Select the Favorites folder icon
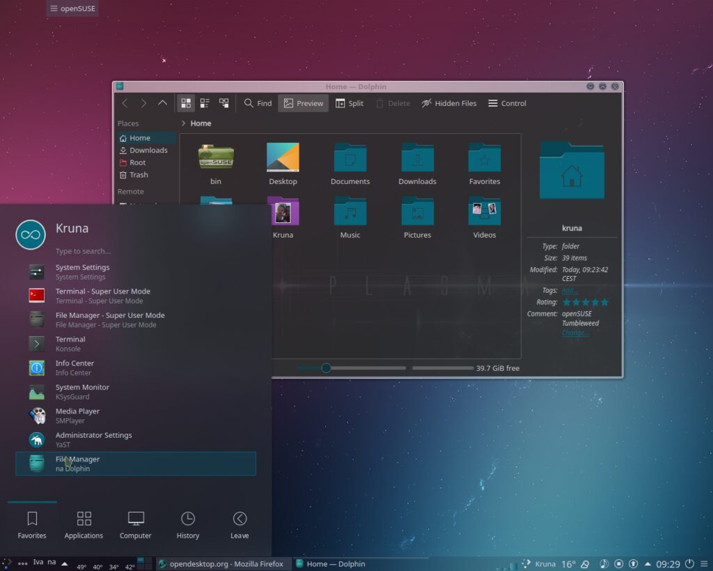The height and width of the screenshot is (571, 713). pos(485,158)
